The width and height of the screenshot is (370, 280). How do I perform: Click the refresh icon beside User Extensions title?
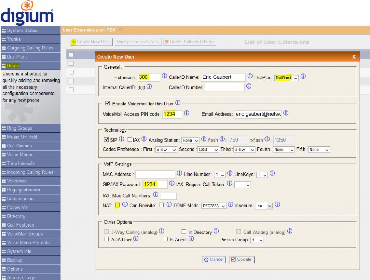point(121,30)
